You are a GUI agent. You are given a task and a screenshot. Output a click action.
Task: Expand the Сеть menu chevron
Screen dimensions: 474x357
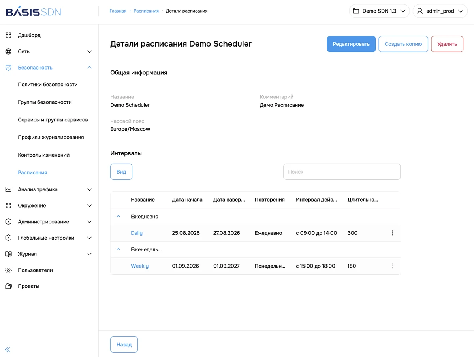click(89, 51)
